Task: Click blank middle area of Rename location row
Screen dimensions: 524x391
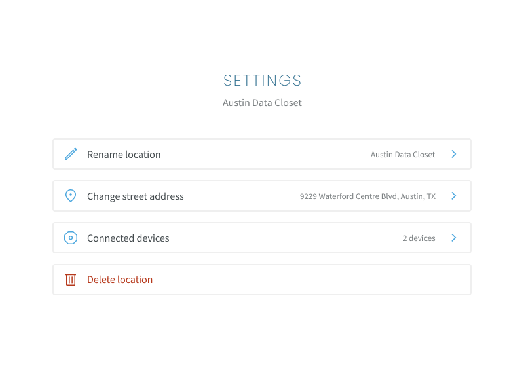Action: coord(262,155)
